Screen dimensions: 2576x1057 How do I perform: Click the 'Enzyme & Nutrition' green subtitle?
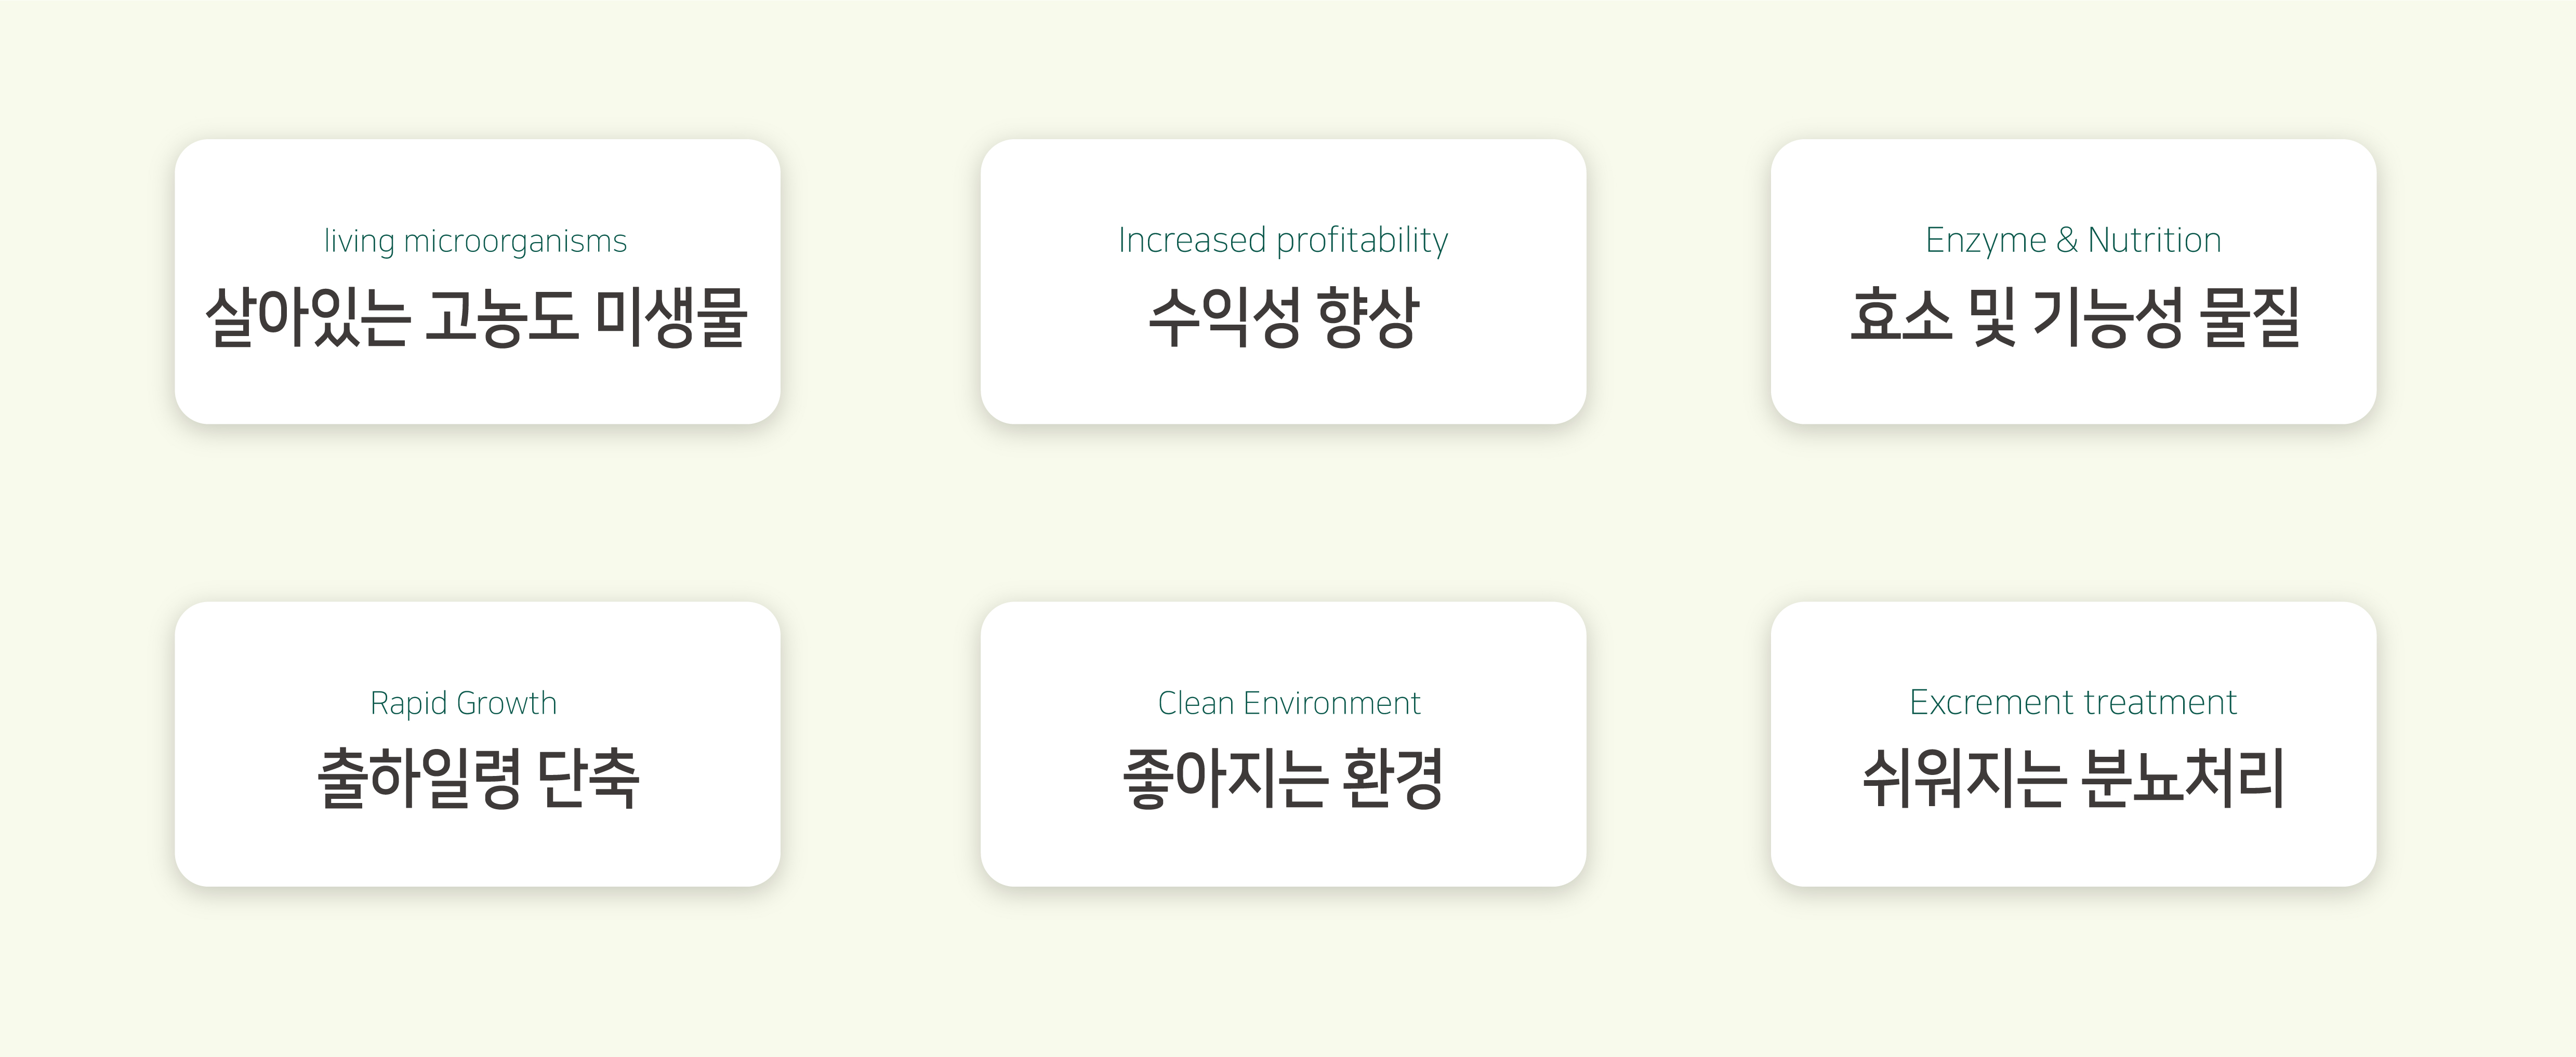(x=2073, y=241)
